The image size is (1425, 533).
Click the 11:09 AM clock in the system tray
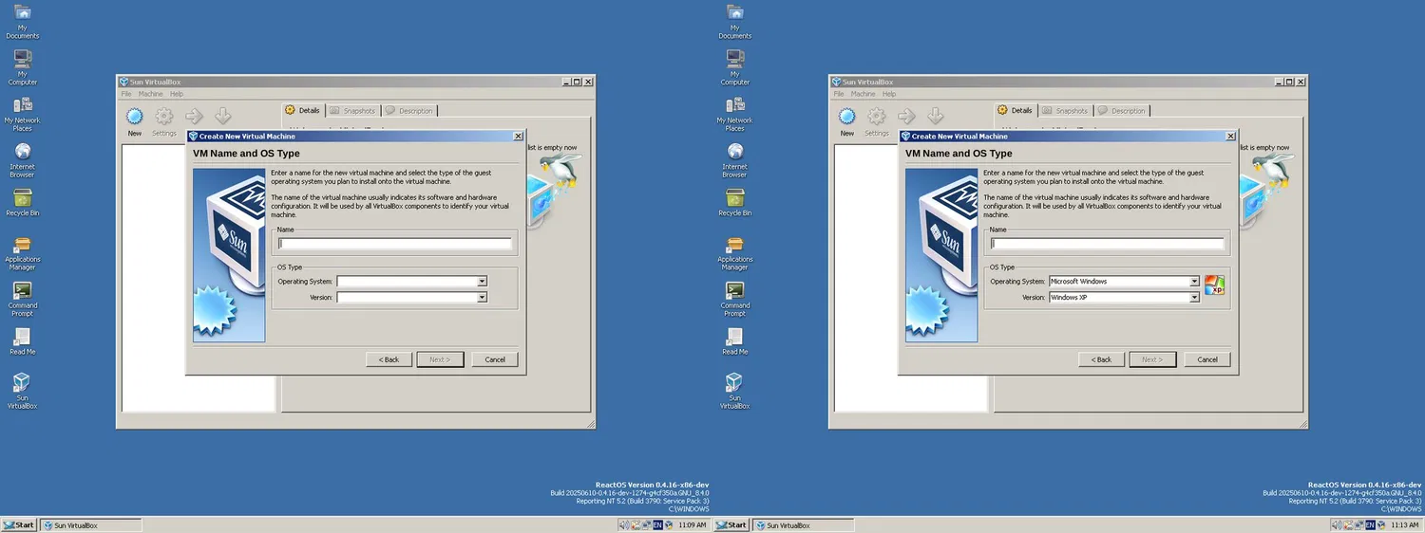tap(693, 524)
